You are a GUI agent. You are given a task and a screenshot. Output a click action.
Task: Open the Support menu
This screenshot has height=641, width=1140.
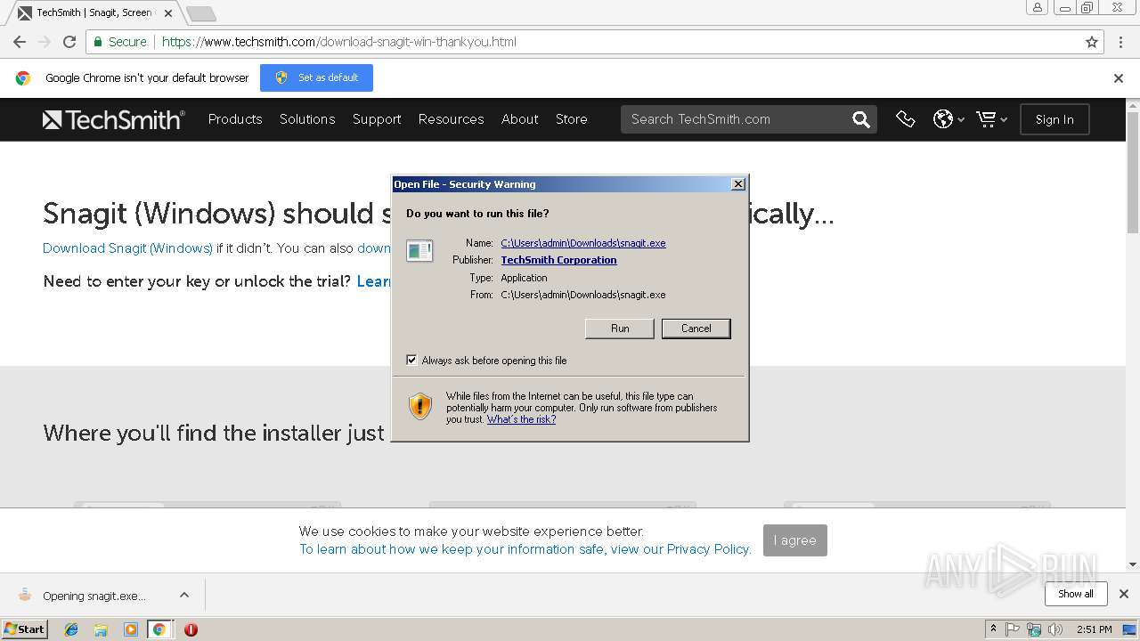point(377,119)
